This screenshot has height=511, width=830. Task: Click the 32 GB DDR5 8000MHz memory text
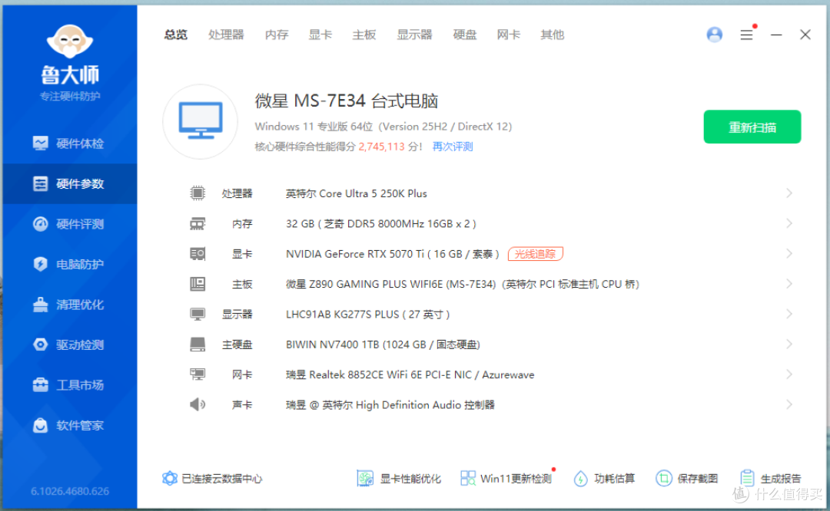[x=381, y=223]
